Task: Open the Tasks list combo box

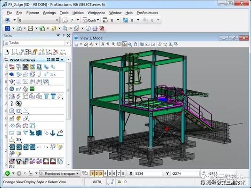Action: click(x=37, y=43)
